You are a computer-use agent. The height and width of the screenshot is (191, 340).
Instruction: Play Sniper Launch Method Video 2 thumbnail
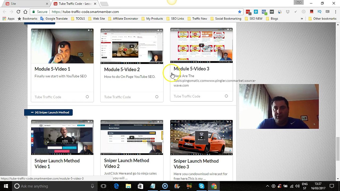pyautogui.click(x=132, y=137)
